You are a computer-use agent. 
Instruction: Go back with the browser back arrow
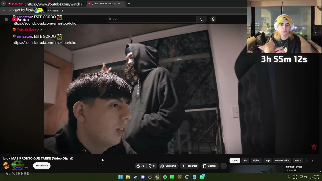pos(4,11)
